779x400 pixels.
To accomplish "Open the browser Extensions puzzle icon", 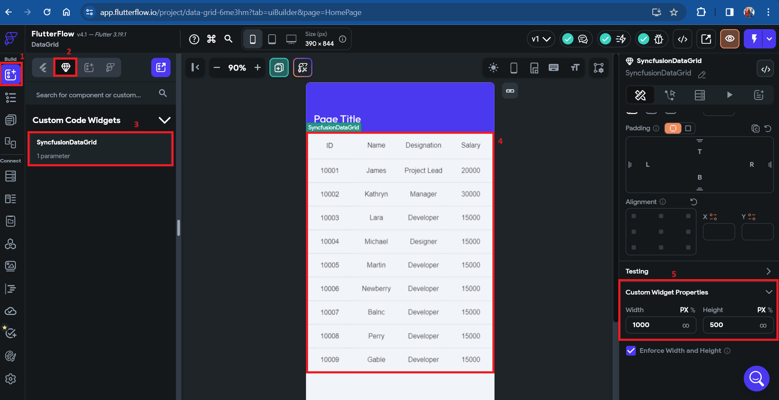I will tap(701, 12).
